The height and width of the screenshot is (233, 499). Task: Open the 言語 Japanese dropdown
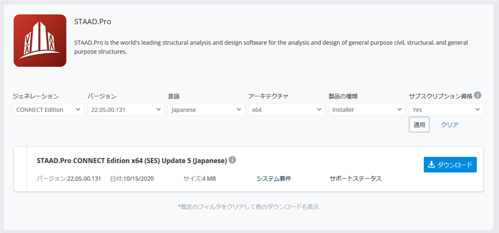coord(206,110)
